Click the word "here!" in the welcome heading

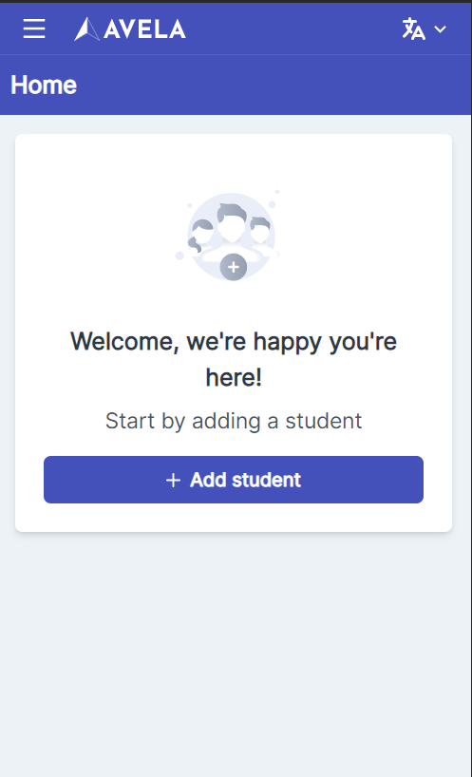(x=234, y=378)
